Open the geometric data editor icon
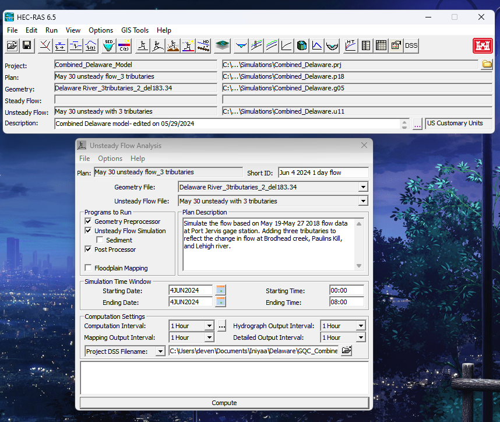 (x=45, y=45)
